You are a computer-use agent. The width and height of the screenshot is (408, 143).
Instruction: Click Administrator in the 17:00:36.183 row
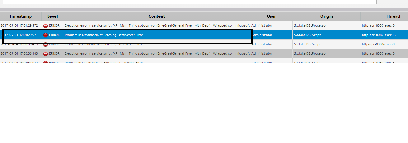tap(262, 53)
